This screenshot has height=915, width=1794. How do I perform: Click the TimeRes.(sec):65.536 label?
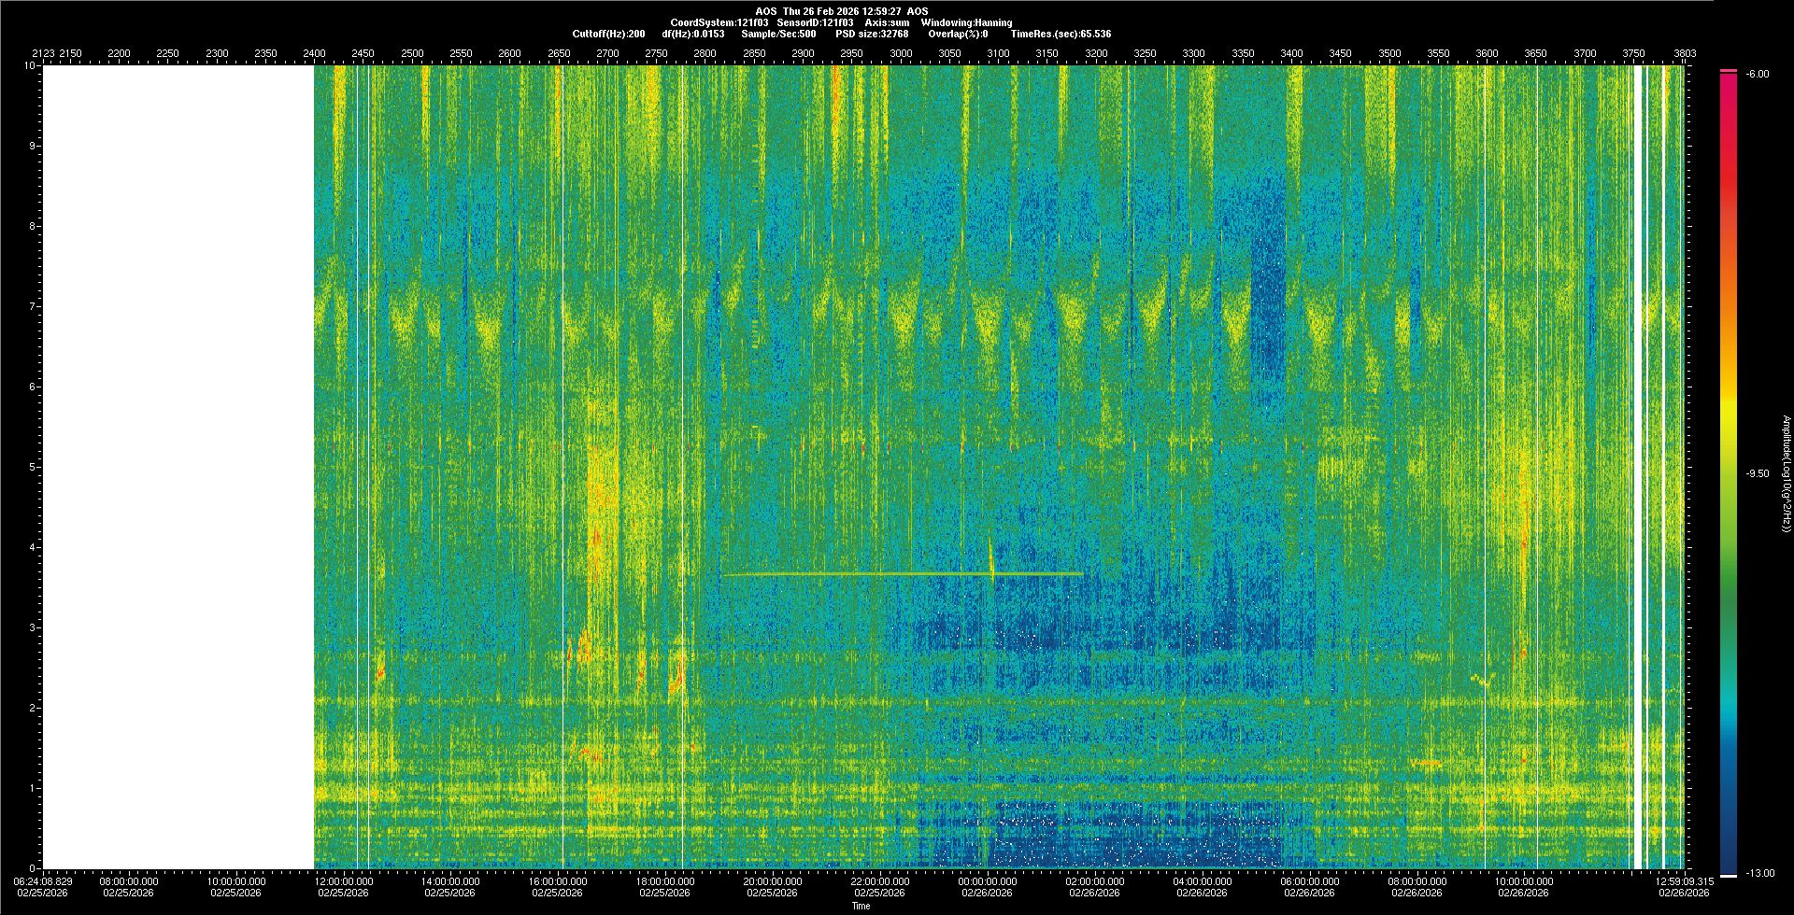[1061, 34]
